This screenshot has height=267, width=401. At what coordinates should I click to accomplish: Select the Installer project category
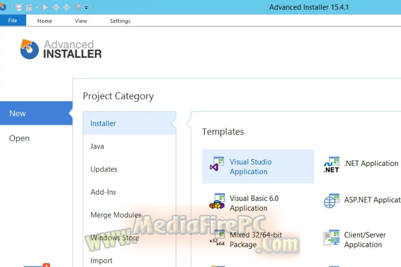[x=129, y=123]
